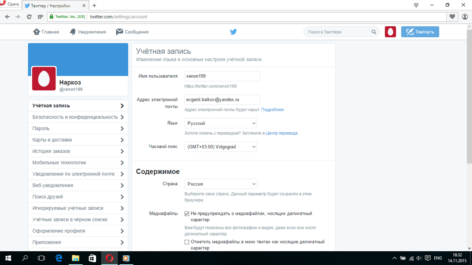Viewport: 472px width, 265px height.
Task: Open File Explorer from taskbar
Action: coord(76,258)
